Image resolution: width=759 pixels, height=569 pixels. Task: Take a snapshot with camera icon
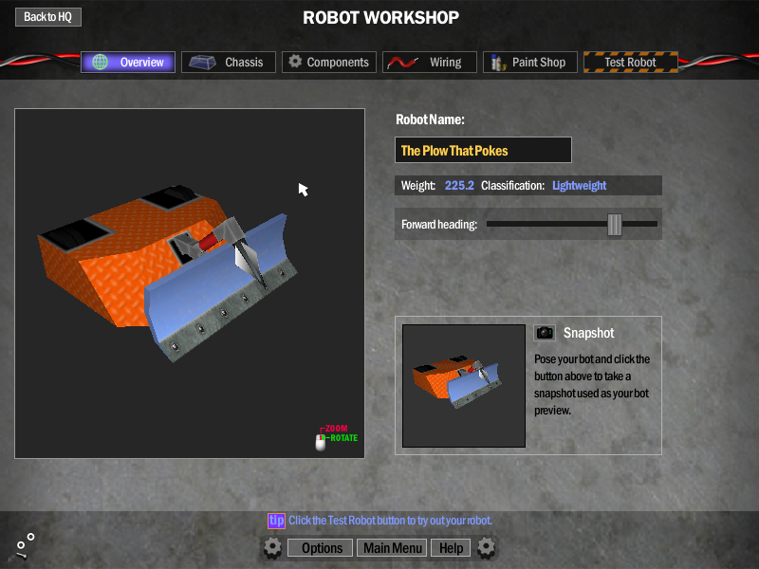tap(545, 333)
